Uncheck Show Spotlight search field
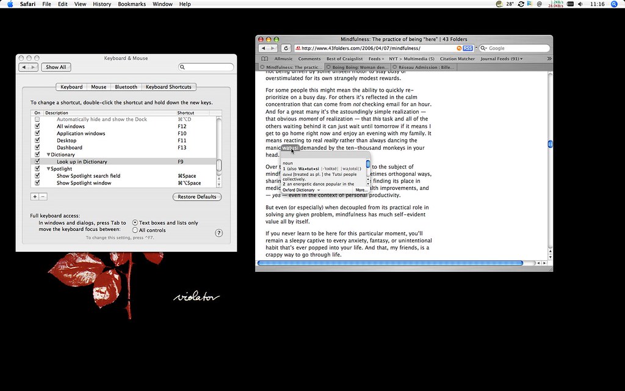 pyautogui.click(x=37, y=175)
